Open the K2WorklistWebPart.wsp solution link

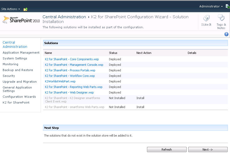tap(60, 81)
